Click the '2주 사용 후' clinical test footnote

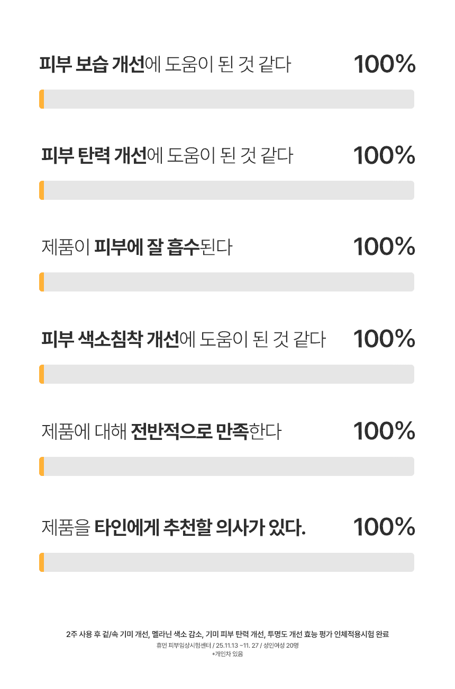pyautogui.click(x=228, y=634)
